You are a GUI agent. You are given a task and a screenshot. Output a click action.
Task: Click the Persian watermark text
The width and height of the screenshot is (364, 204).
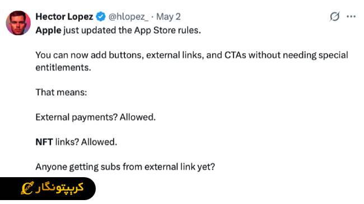pyautogui.click(x=59, y=188)
